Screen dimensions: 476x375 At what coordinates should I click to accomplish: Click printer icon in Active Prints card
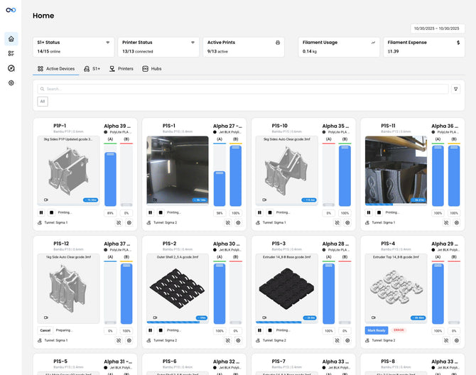click(x=277, y=43)
